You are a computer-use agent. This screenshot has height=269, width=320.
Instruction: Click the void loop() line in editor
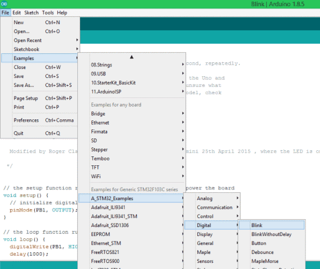pos(24,239)
